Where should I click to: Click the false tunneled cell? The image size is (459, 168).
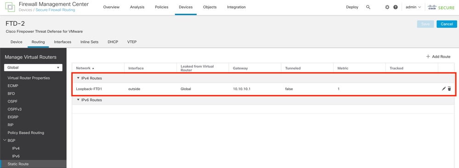[289, 89]
